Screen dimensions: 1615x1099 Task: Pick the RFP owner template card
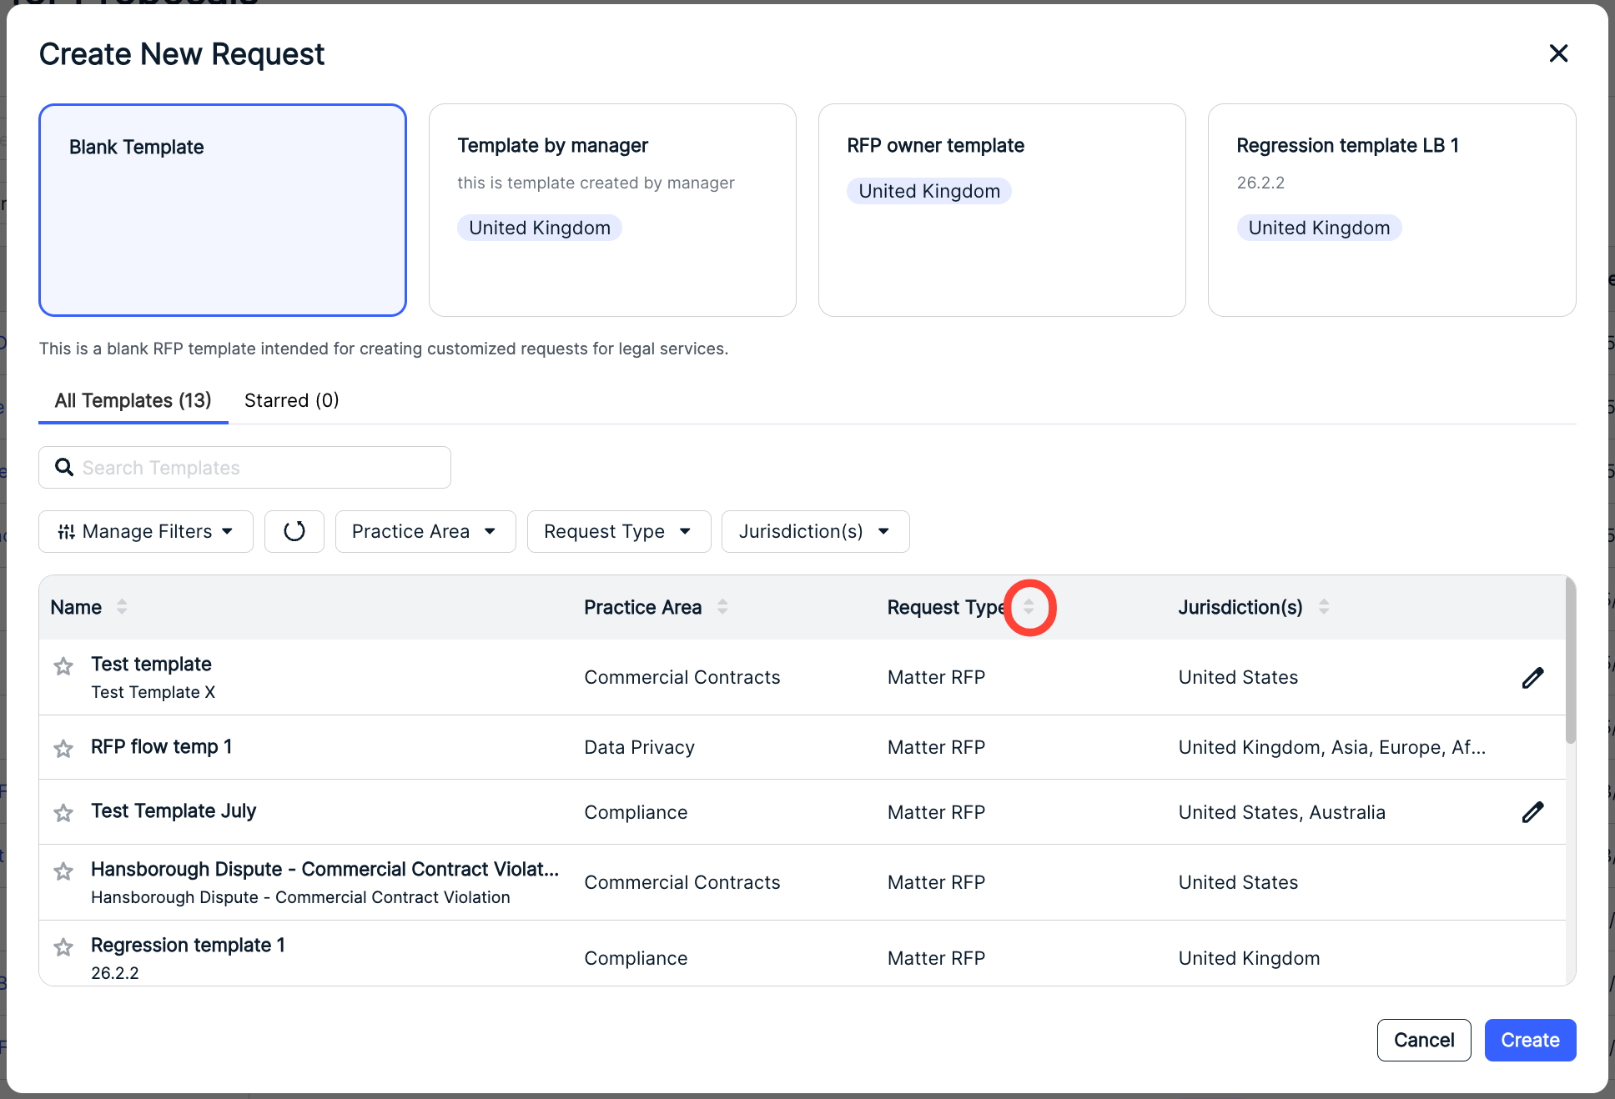(1002, 210)
